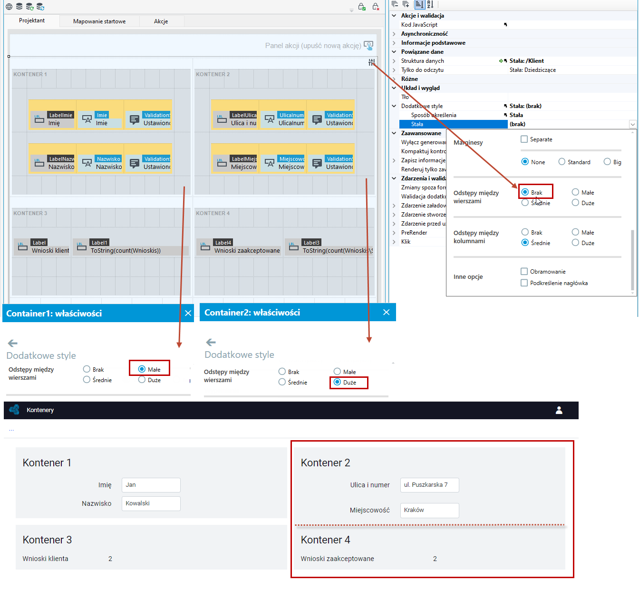Select the Big margin option
Image resolution: width=639 pixels, height=601 pixels.
607,162
